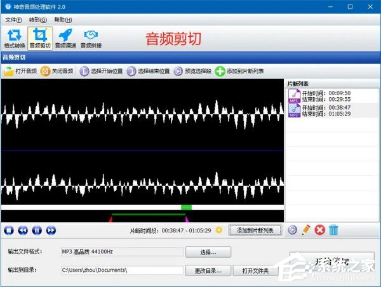The image size is (381, 287).
Task: Switch to the 音频拼接 audio merge tool
Action: pyautogui.click(x=91, y=37)
